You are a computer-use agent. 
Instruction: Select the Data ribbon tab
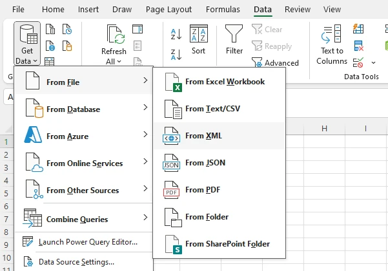tap(263, 10)
